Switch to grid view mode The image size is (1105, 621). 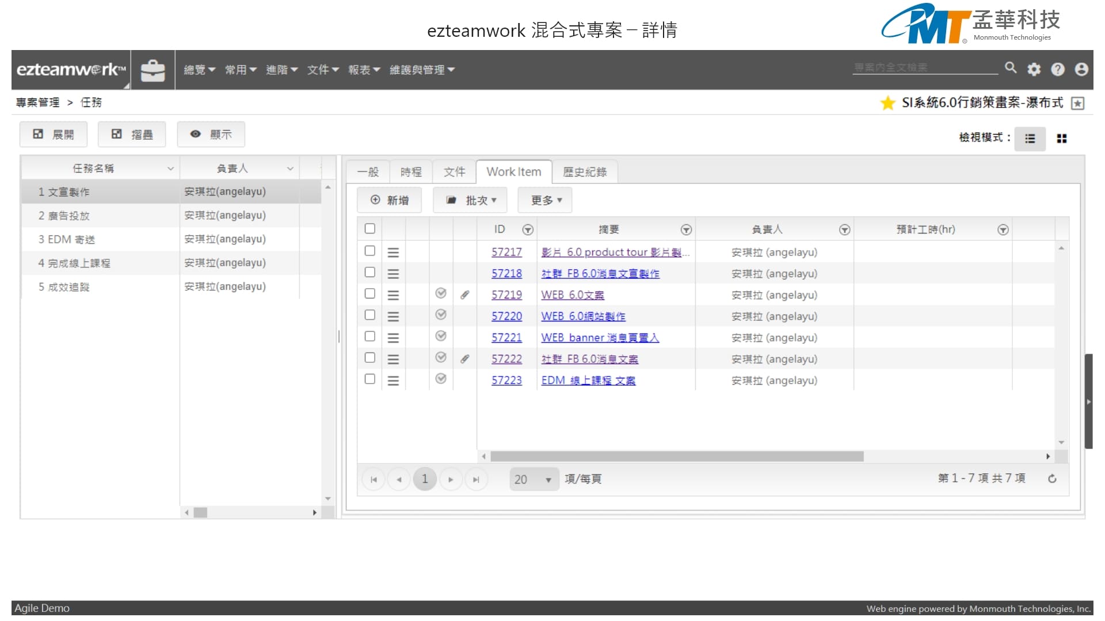(1062, 139)
